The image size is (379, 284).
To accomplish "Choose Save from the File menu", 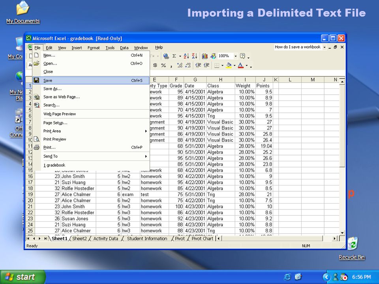I will [x=91, y=80].
